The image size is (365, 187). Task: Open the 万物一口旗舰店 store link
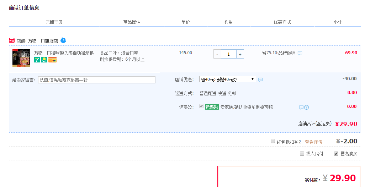[x=43, y=41]
